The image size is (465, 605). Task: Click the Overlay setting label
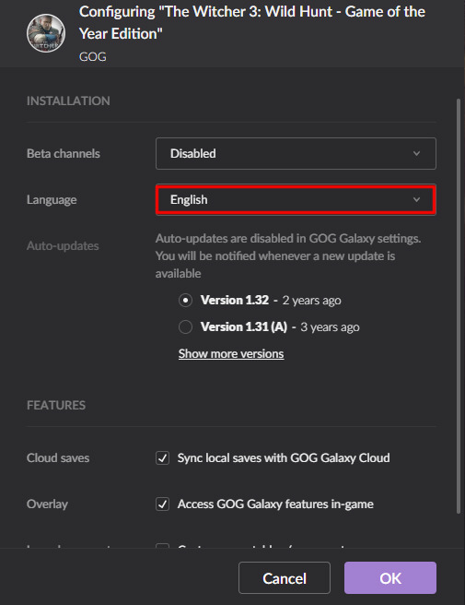[47, 504]
